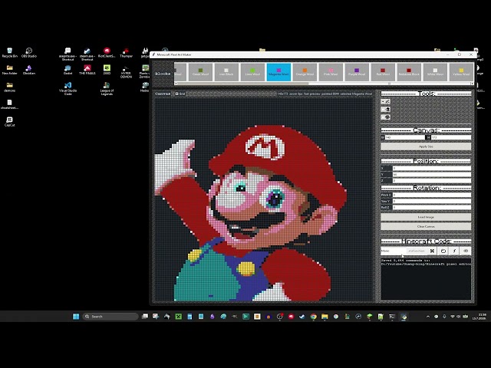Toggle the third tool under Tools
Screen dimensions: 491x368
click(385, 117)
